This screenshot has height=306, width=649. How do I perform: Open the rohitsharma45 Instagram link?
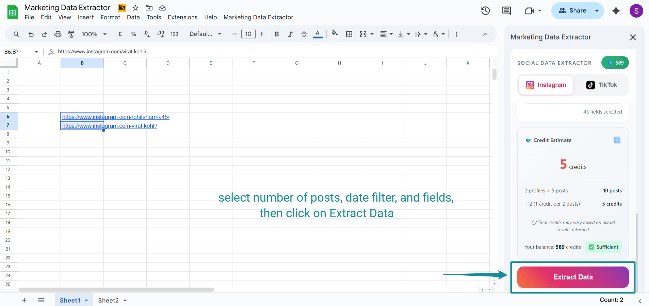pyautogui.click(x=116, y=117)
